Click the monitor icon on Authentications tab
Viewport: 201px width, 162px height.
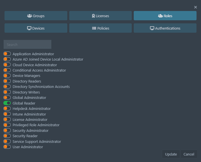click(152, 28)
